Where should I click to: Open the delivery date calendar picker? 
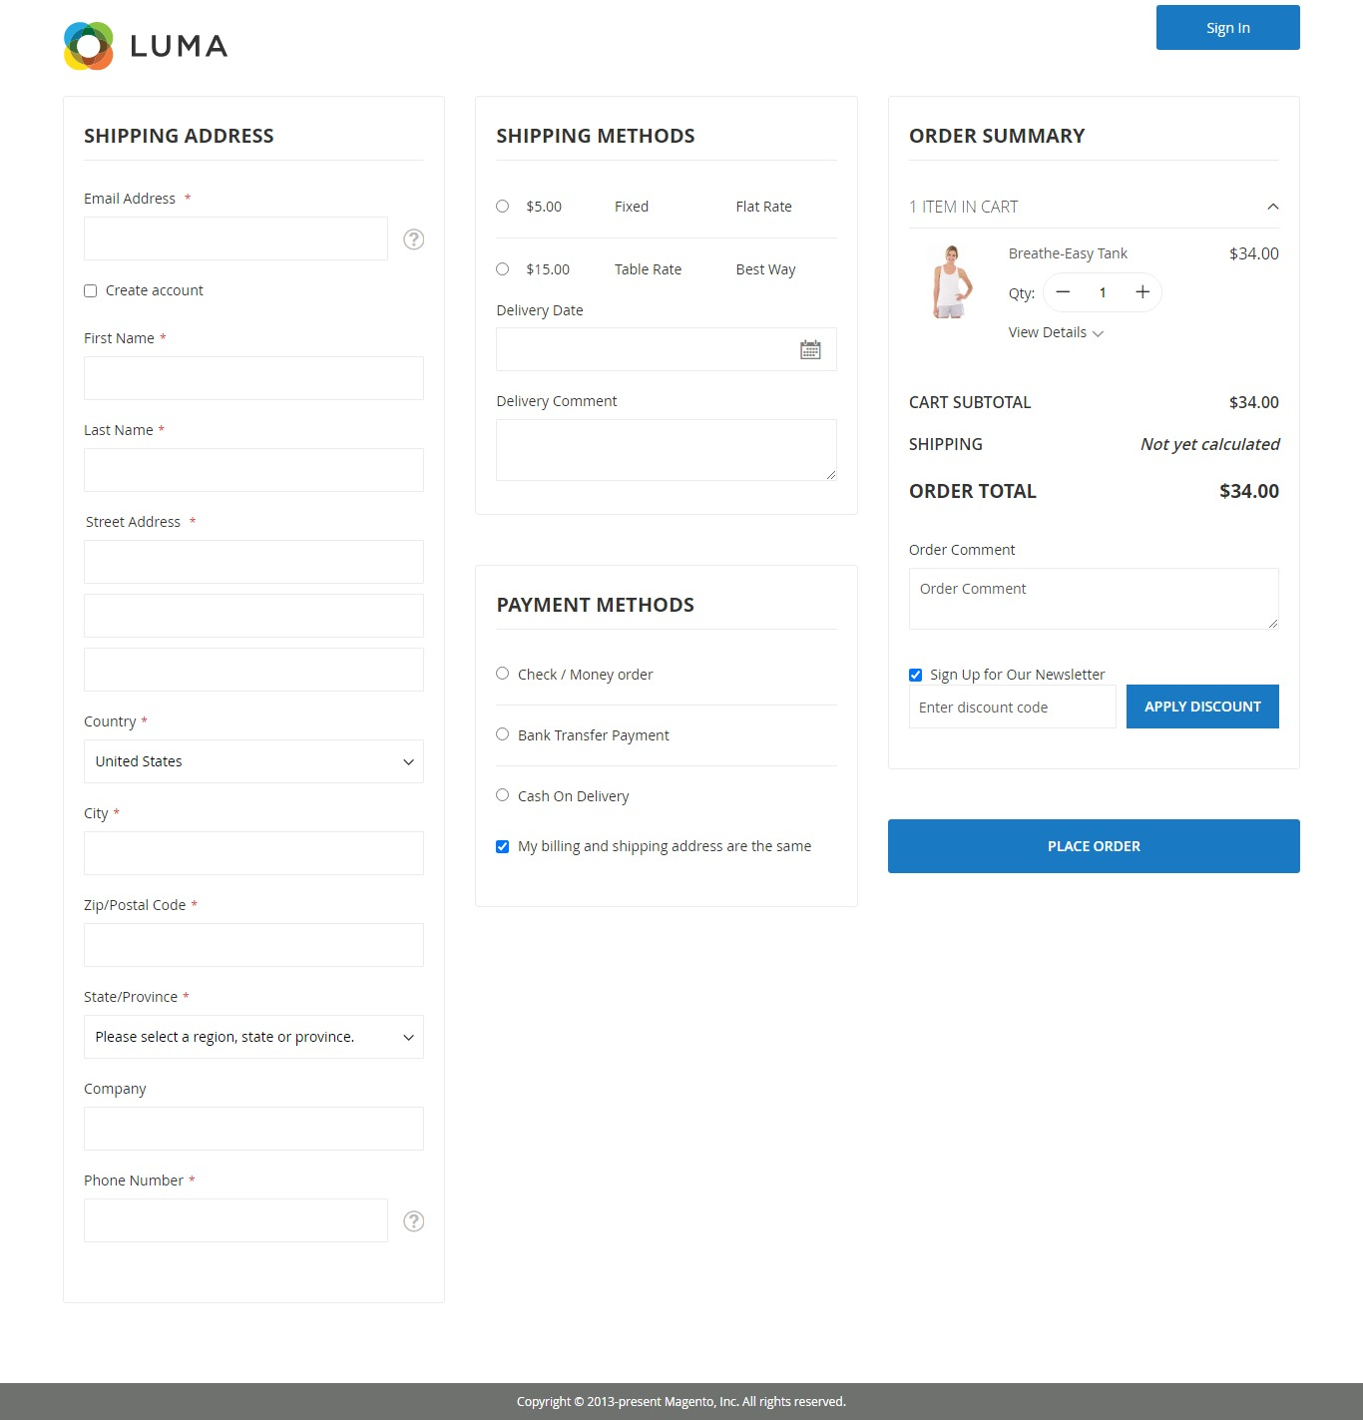[810, 349]
